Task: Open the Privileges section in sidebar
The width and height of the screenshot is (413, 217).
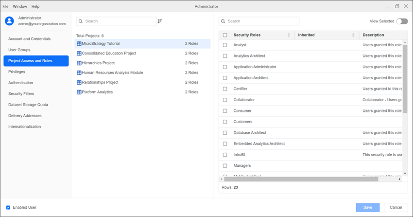Action: (17, 72)
